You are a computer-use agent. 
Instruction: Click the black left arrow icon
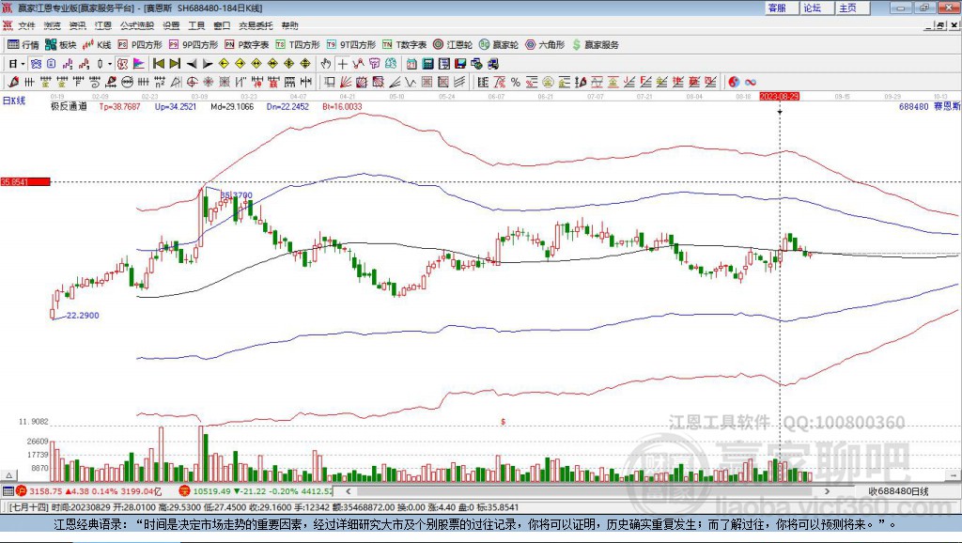(192, 64)
